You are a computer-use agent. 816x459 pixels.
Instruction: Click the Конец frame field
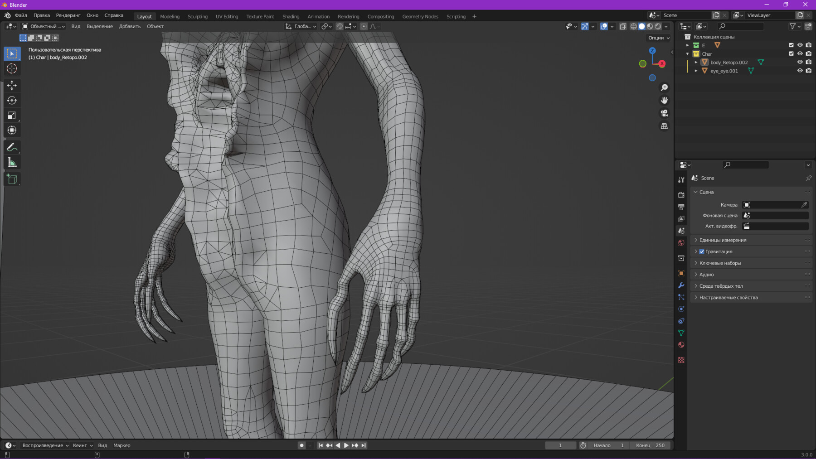[x=650, y=445]
